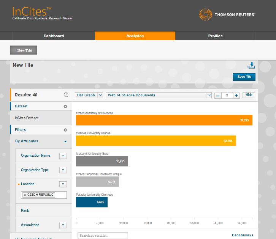Viewport: 276px width, 239px height.
Task: Select the Czech Technical University Prague bar
Action: point(97,182)
